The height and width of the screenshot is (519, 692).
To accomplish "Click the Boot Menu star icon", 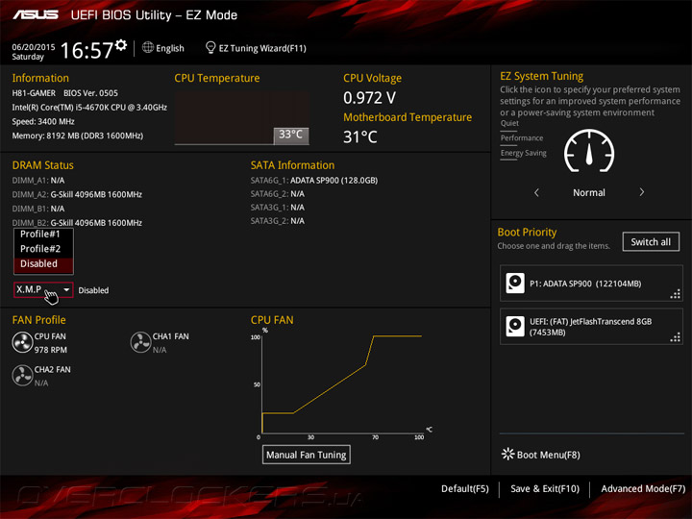I will [x=508, y=454].
